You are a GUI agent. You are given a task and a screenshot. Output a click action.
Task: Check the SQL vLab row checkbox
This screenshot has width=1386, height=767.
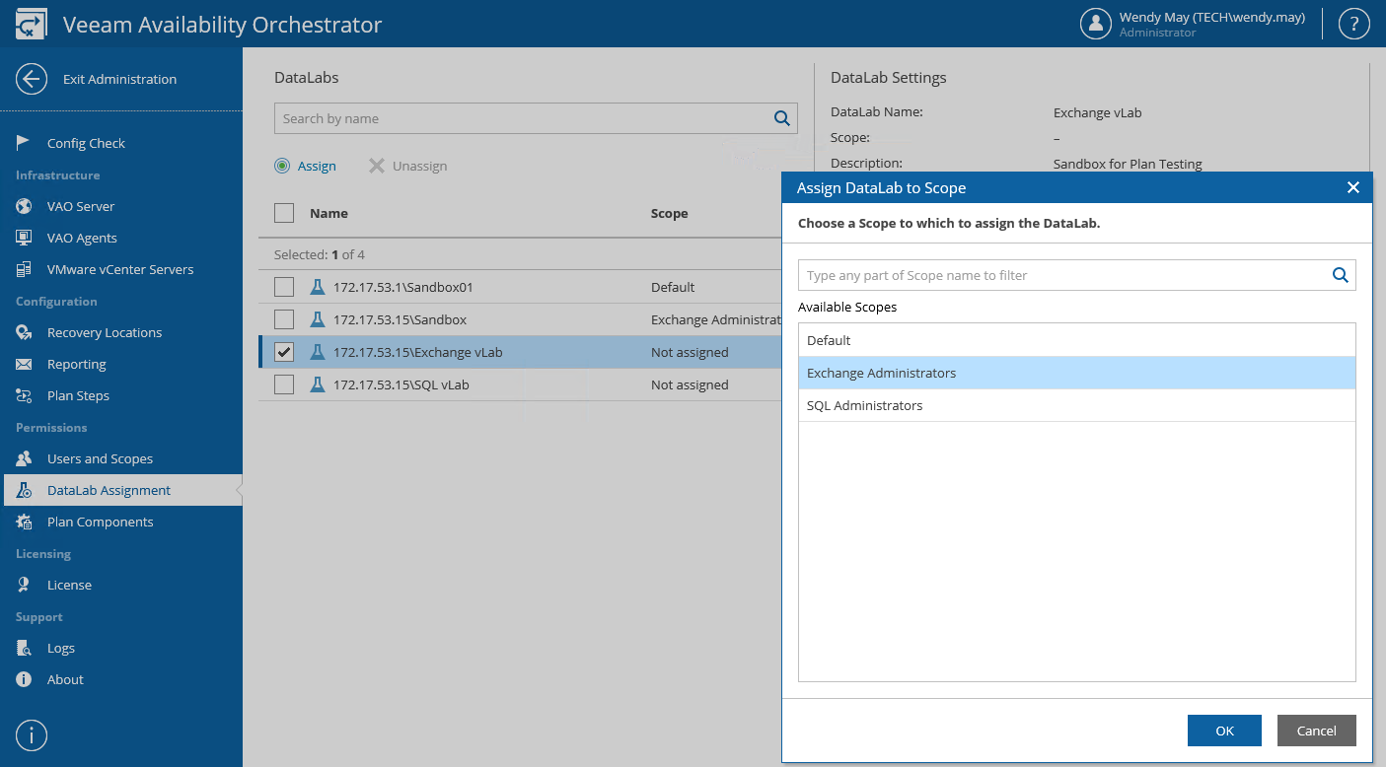pyautogui.click(x=284, y=384)
